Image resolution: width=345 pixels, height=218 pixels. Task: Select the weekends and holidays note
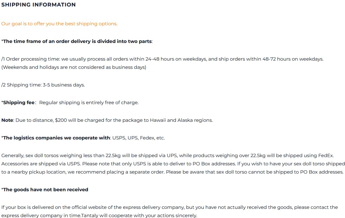click(73, 67)
